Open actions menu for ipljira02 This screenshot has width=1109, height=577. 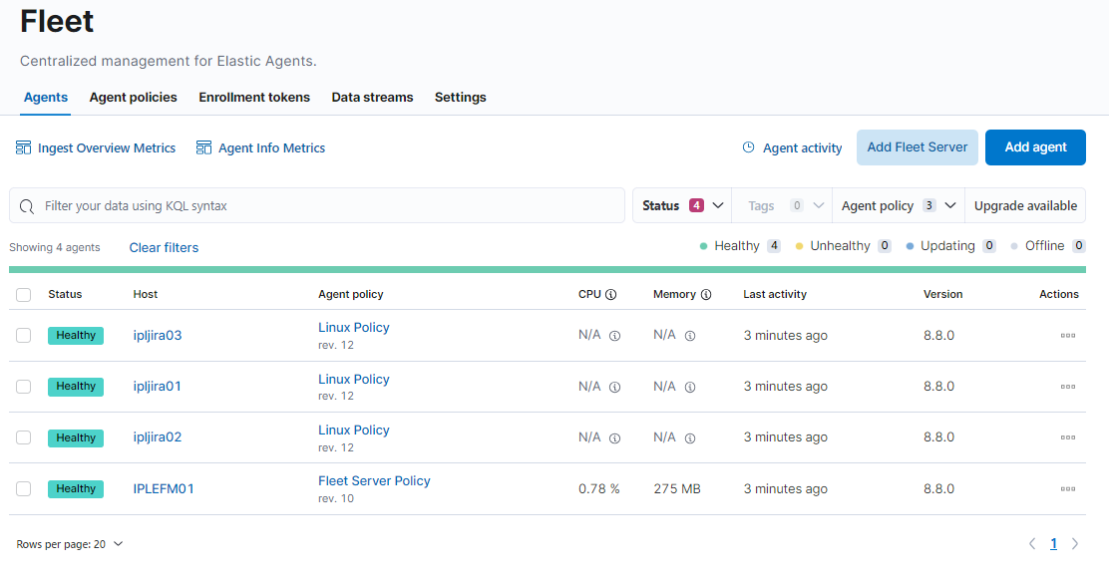pyautogui.click(x=1068, y=437)
